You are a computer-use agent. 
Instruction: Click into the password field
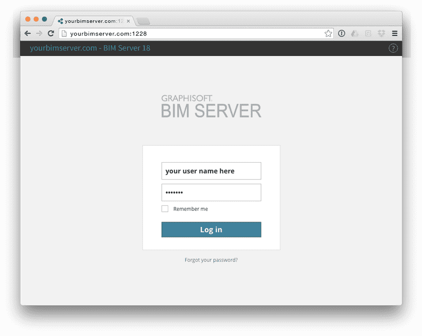(211, 192)
